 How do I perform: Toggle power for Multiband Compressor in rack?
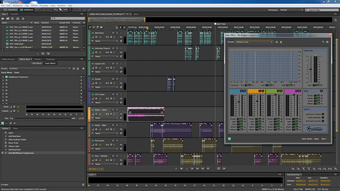6,77
